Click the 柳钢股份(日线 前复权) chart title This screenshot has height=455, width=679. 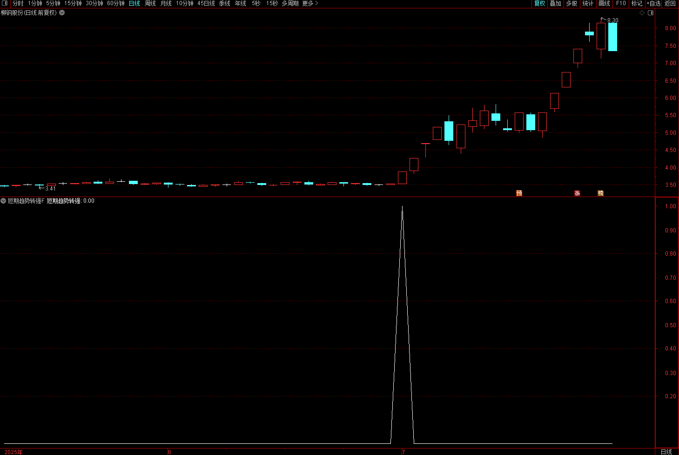point(29,13)
